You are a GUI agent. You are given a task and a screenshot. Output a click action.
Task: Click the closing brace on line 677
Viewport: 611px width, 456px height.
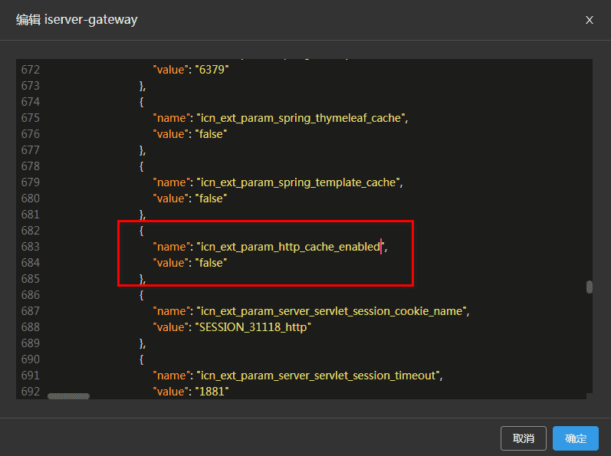(x=142, y=150)
